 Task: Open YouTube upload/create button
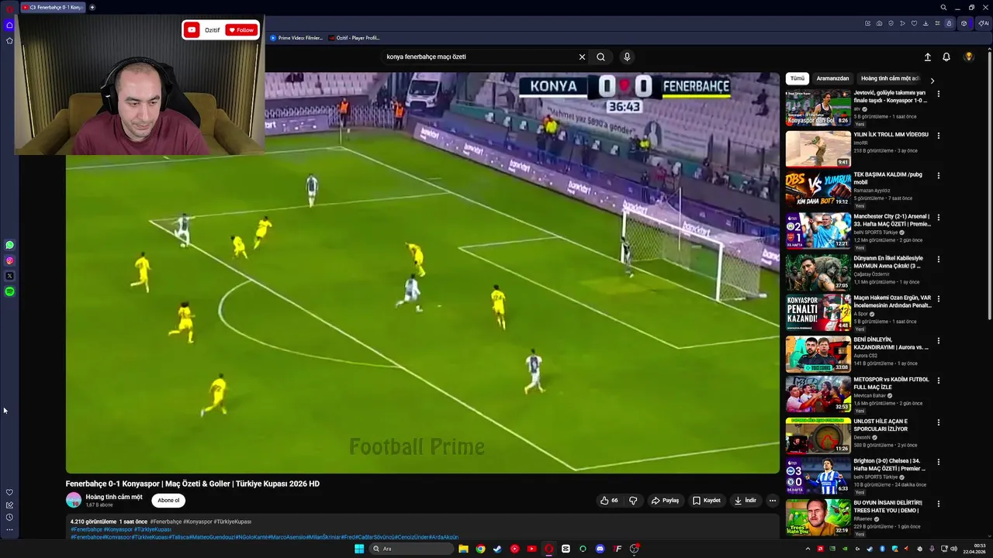(927, 57)
